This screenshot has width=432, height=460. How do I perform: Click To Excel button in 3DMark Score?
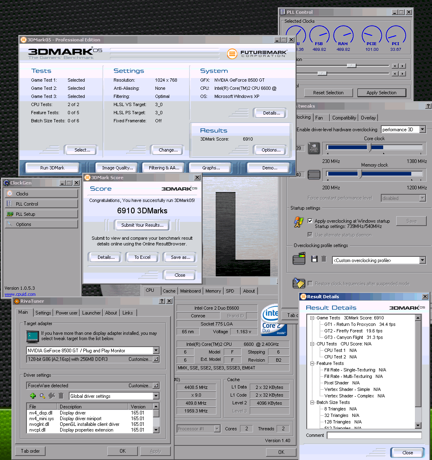[142, 257]
